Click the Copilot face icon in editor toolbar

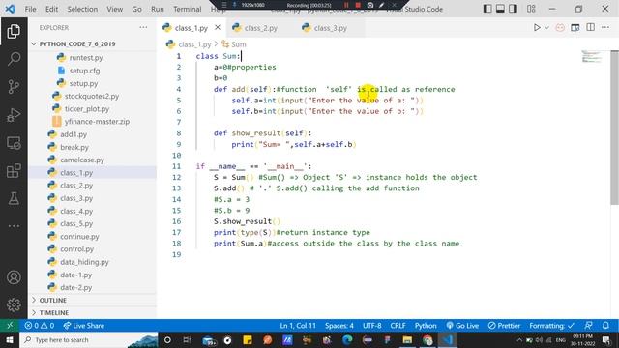(x=560, y=28)
